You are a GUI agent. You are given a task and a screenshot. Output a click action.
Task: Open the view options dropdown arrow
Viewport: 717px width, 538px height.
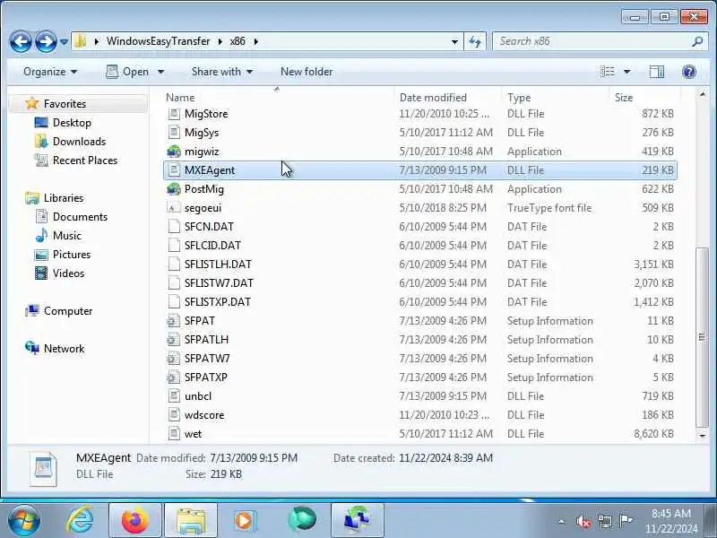(x=626, y=72)
